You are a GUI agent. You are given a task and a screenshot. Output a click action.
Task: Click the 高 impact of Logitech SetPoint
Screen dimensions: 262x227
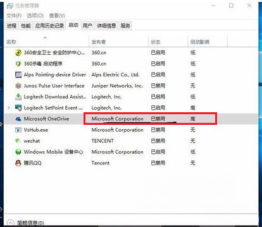point(193,108)
